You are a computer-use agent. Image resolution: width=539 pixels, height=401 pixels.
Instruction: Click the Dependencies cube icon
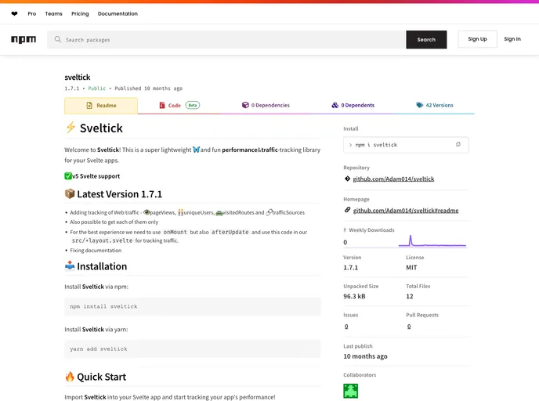click(245, 105)
